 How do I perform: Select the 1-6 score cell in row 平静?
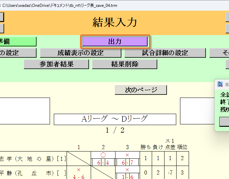tap(128, 177)
